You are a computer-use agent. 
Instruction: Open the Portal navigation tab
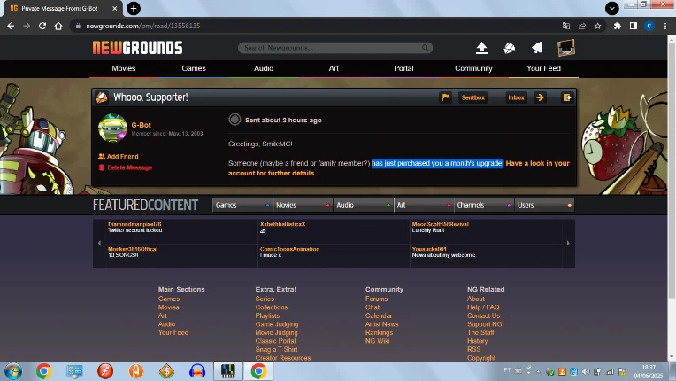[x=403, y=68]
